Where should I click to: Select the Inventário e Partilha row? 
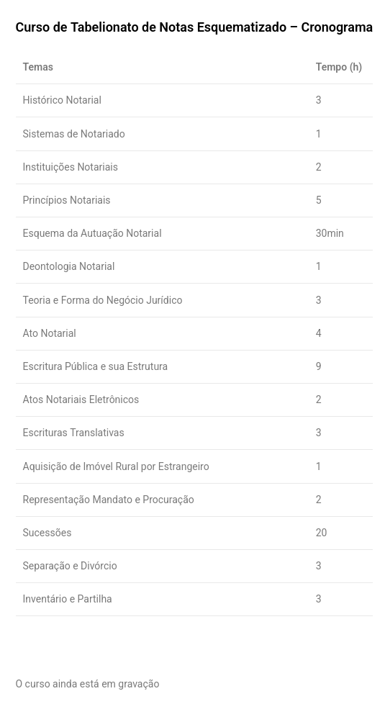click(x=194, y=599)
